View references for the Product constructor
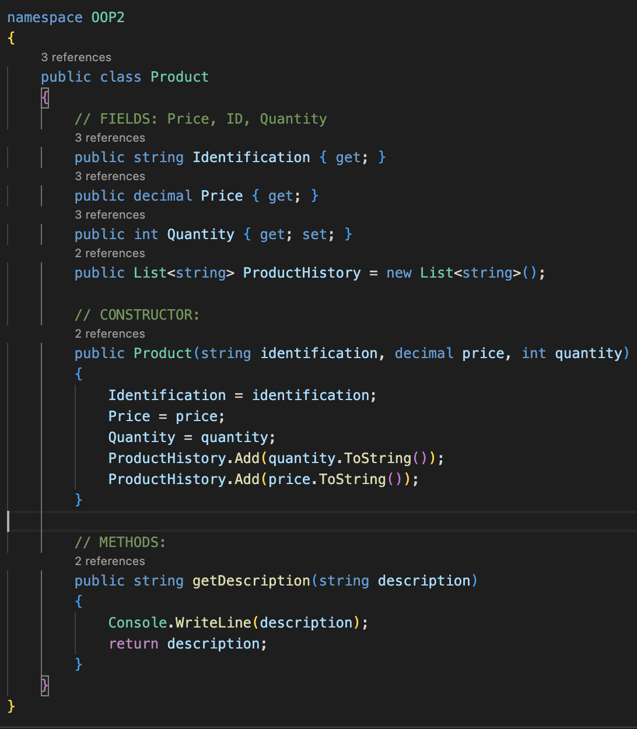Image resolution: width=637 pixels, height=729 pixels. coord(110,334)
